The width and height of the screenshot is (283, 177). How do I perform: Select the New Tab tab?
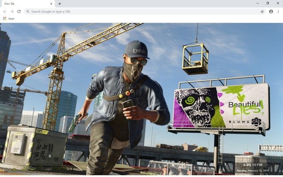pyautogui.click(x=27, y=4)
